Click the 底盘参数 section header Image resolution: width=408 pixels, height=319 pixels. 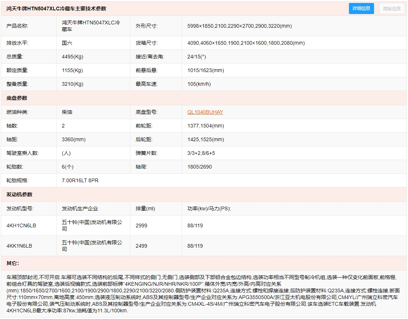tap(17, 98)
